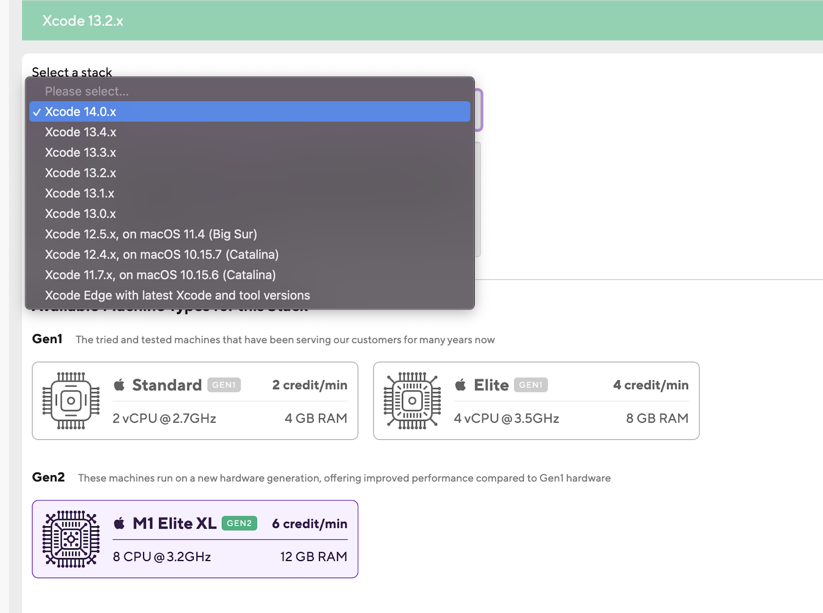Click the 6 credit/min price text

310,524
